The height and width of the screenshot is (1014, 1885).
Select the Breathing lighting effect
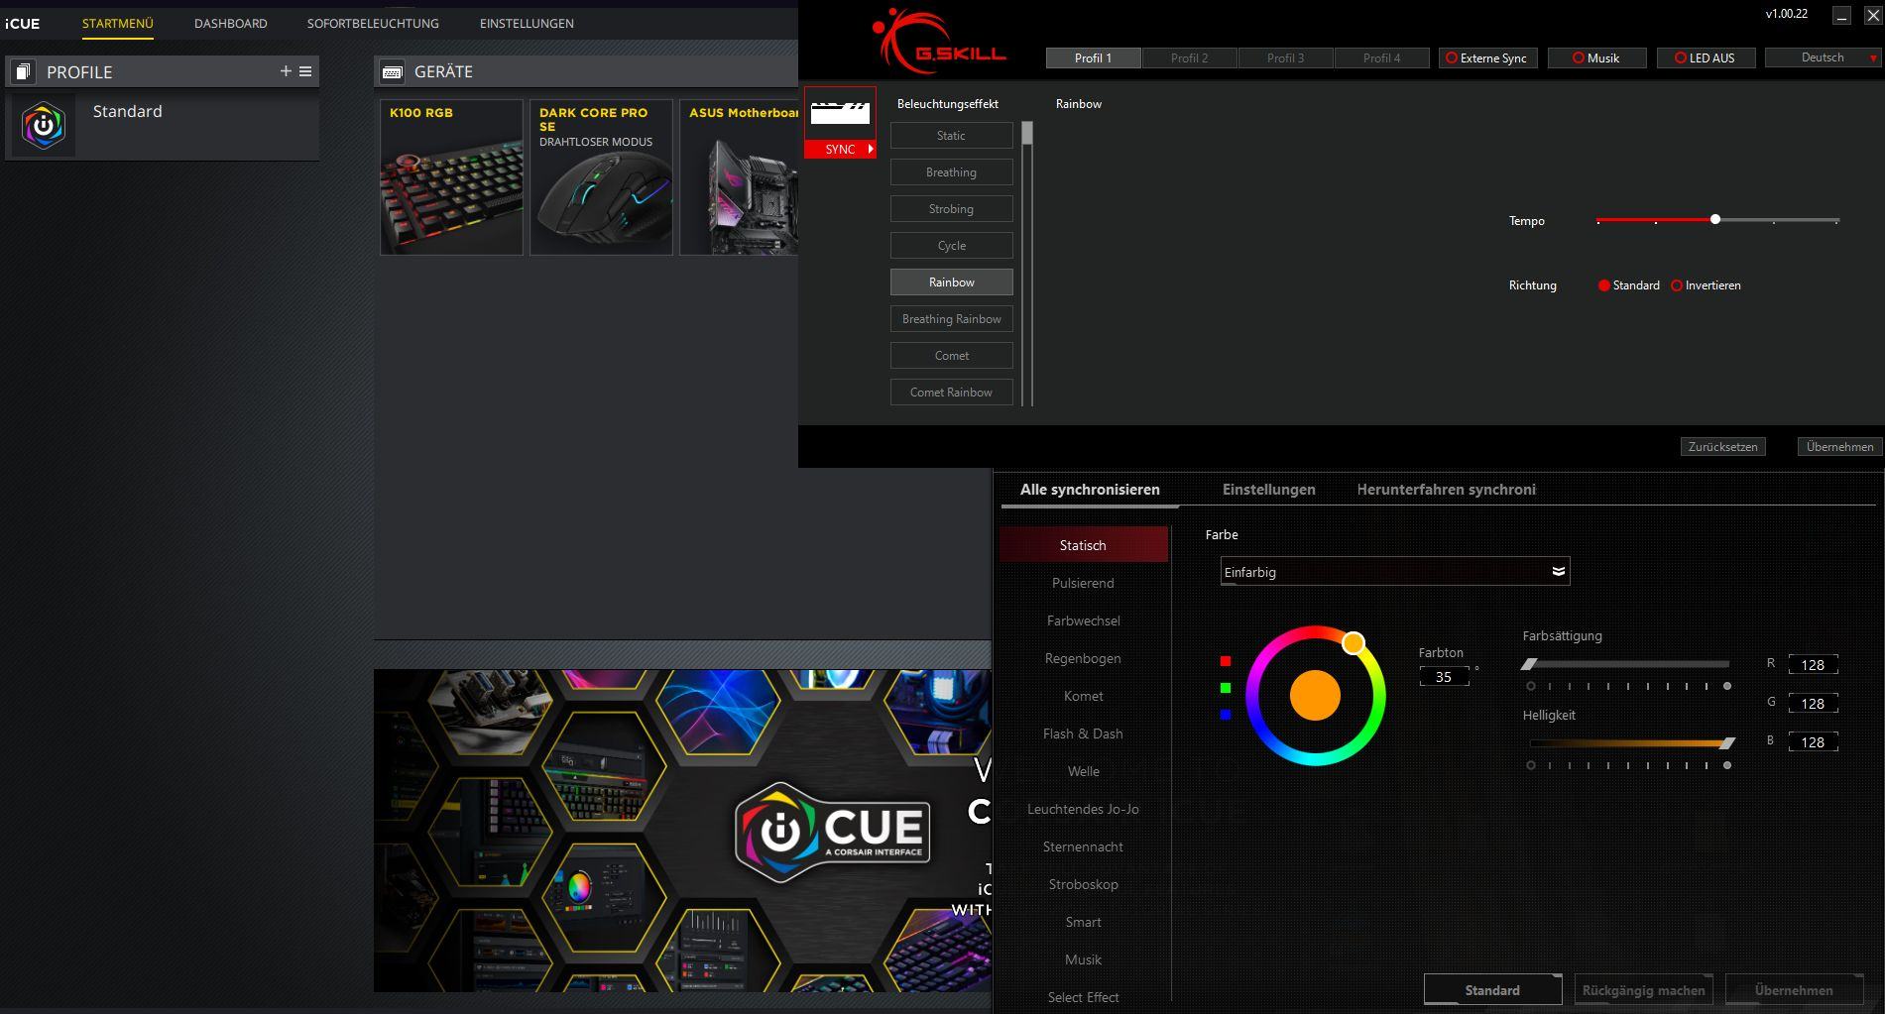[951, 172]
